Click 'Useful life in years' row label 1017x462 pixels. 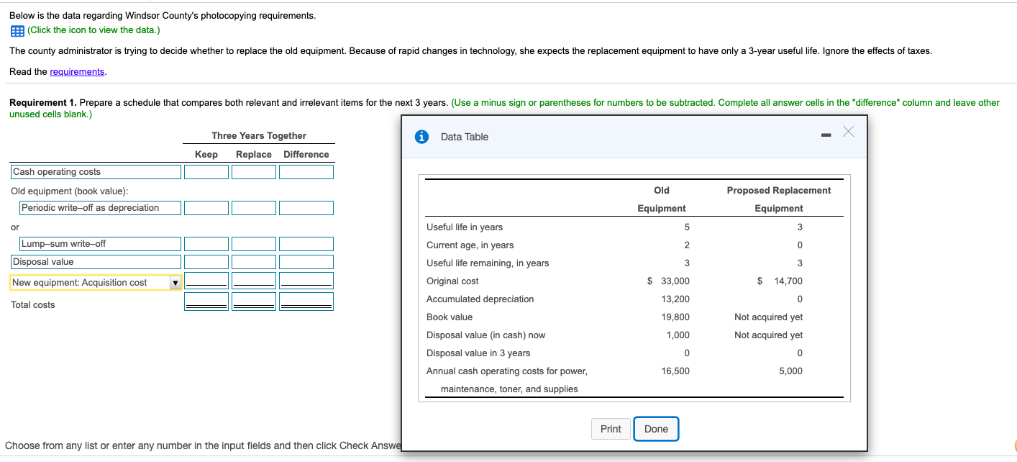pos(465,227)
